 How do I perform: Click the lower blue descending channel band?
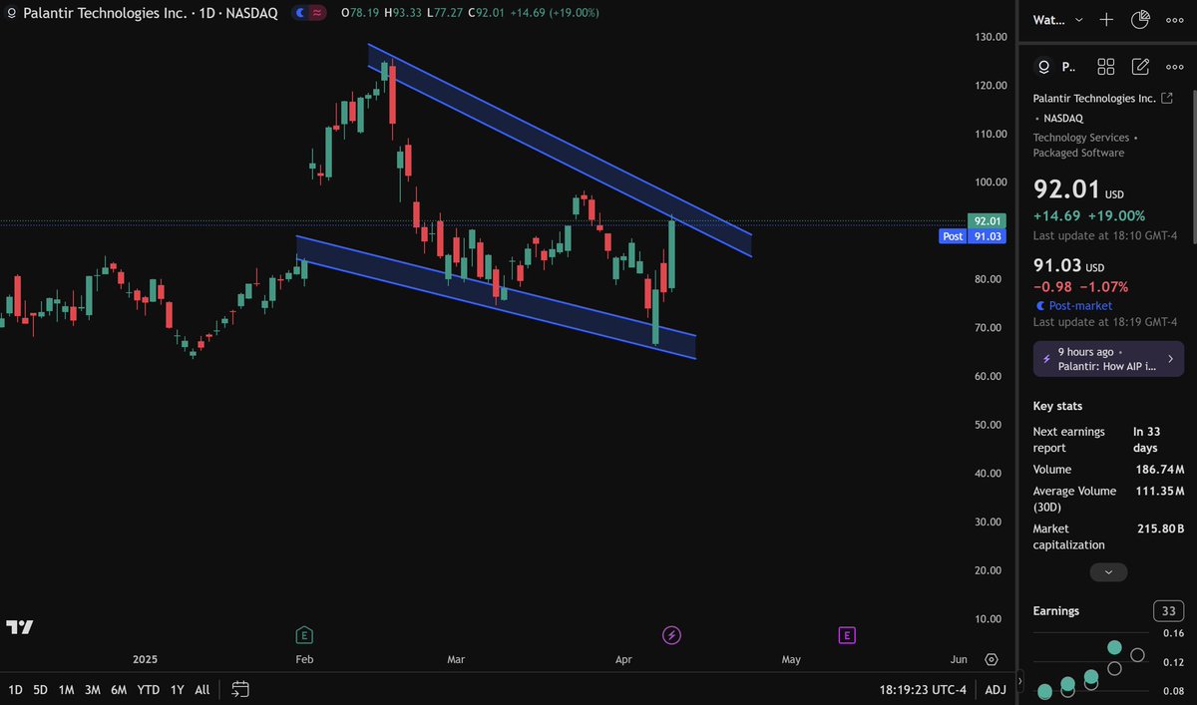[496, 296]
